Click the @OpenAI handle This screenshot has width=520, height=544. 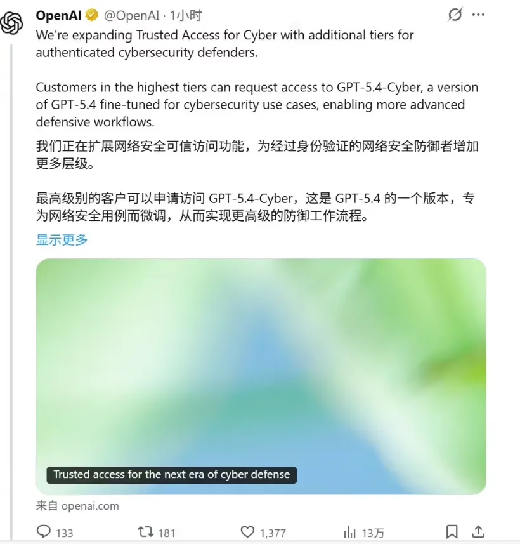132,16
